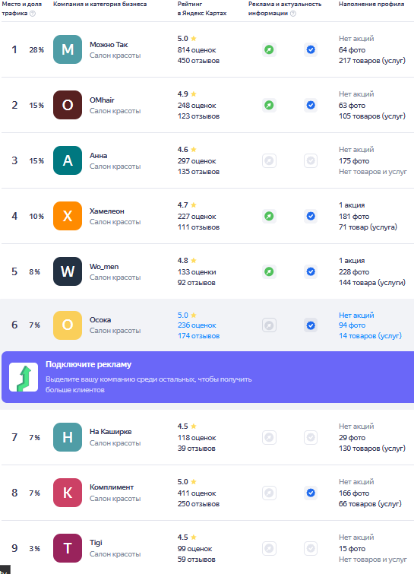Click the help icon next to Место и доля трафика
The height and width of the screenshot is (574, 414).
tap(33, 14)
